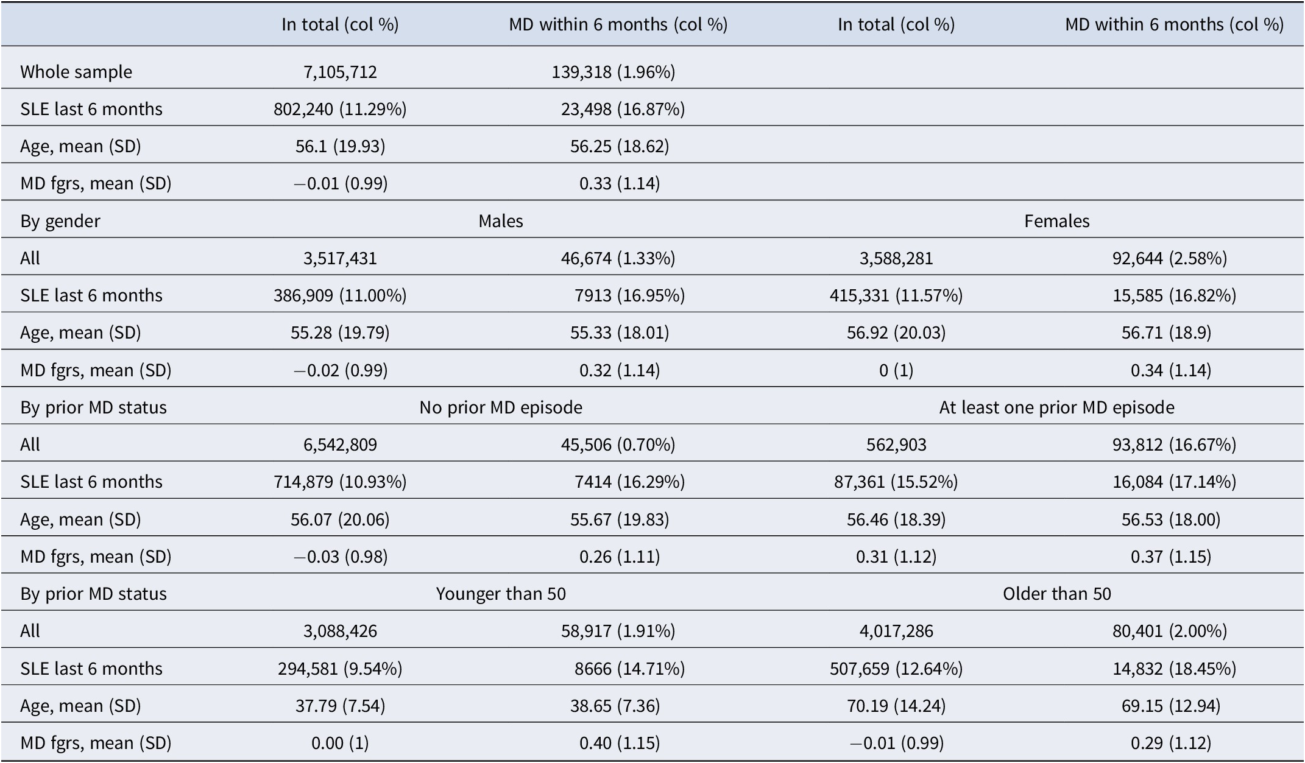Click At least one prior MD episode header
The width and height of the screenshot is (1305, 763).
coord(1056,407)
